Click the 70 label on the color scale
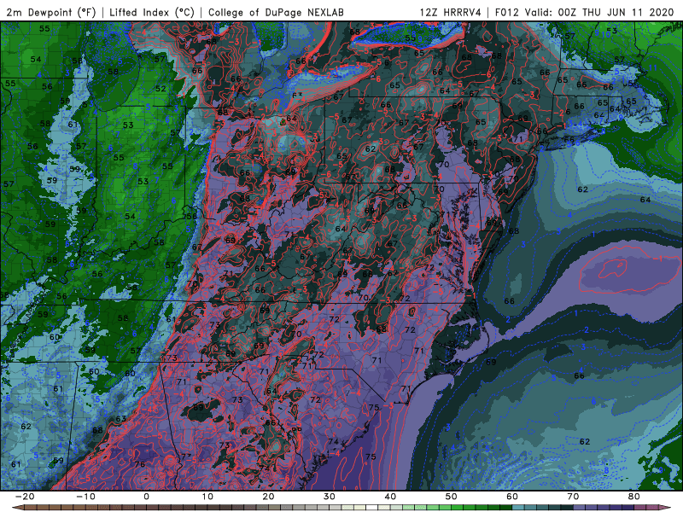683x512 pixels. [x=573, y=497]
